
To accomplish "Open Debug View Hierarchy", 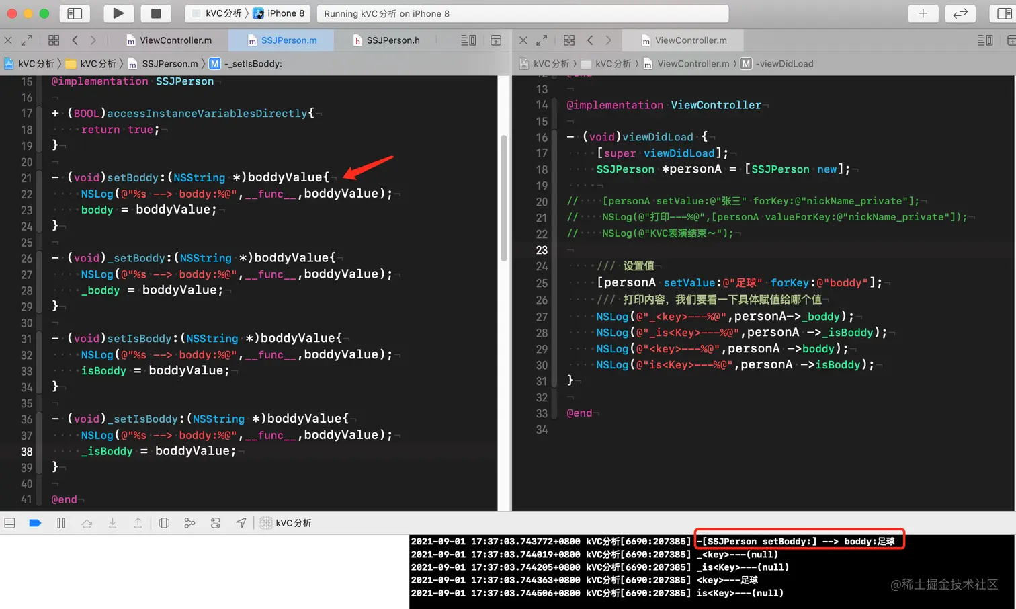I will tap(164, 523).
